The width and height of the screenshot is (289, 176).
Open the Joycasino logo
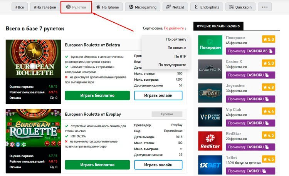(x=210, y=93)
